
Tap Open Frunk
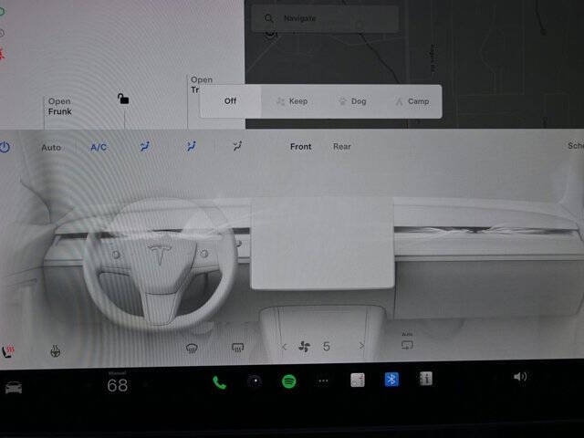59,107
